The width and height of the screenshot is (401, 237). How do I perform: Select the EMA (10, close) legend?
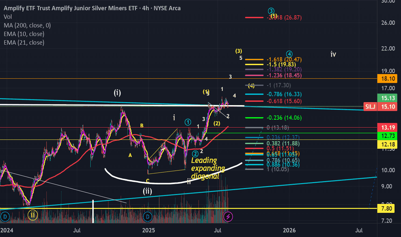(24, 34)
